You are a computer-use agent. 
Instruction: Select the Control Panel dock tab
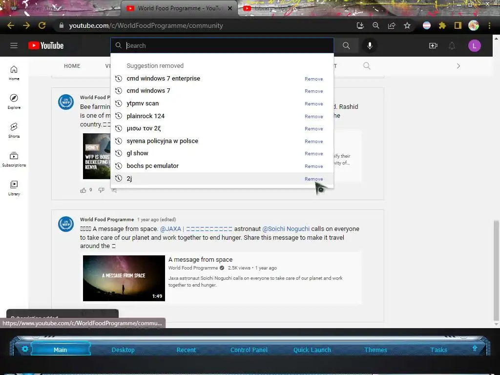pyautogui.click(x=249, y=350)
